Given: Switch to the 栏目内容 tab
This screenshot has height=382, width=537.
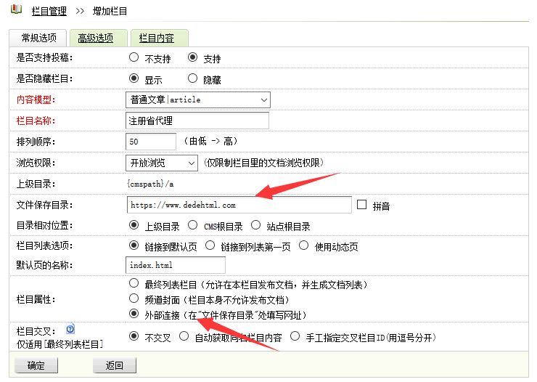Looking at the screenshot, I should (x=158, y=38).
